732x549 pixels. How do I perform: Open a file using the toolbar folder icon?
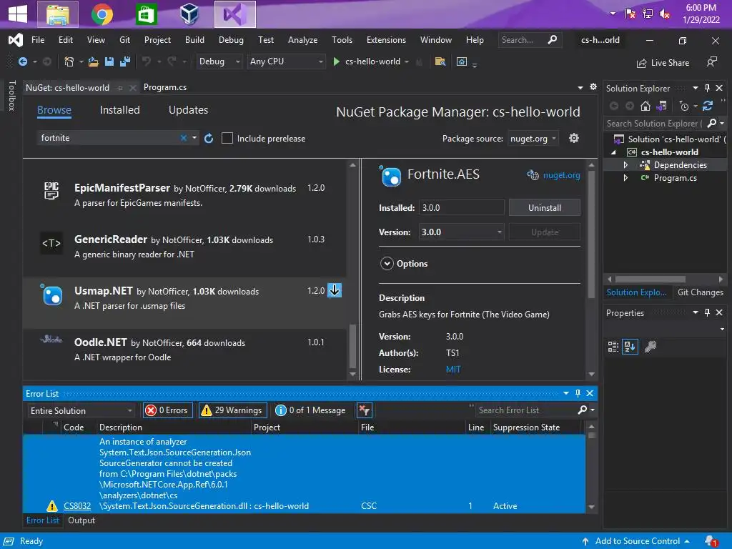pos(94,61)
